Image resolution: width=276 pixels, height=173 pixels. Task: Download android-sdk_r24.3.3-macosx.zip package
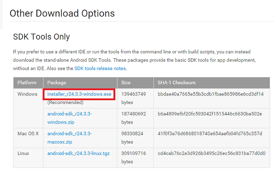[x=69, y=138]
